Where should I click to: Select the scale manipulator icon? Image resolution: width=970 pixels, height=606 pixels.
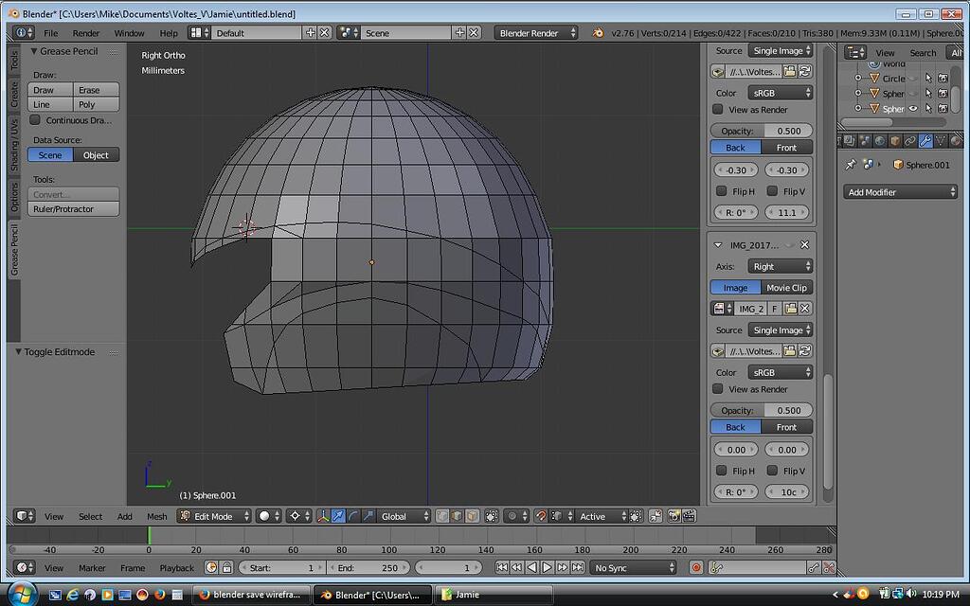point(368,516)
